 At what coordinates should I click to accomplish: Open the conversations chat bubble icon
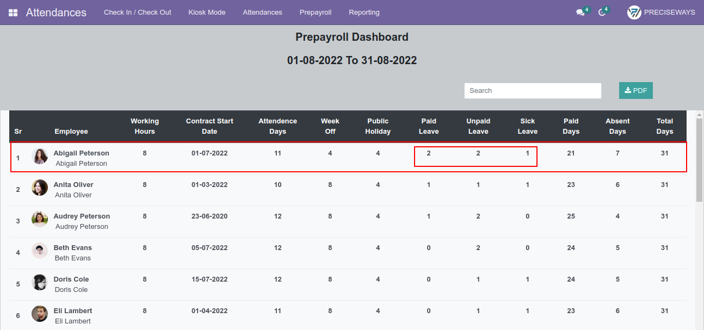(580, 13)
